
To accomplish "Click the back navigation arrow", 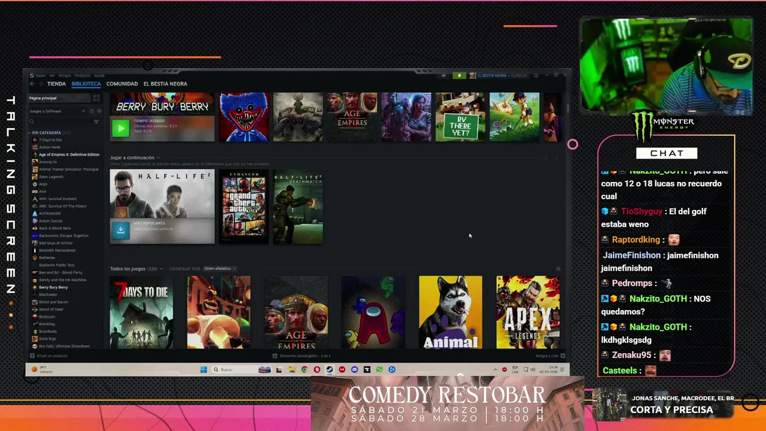I will click(x=32, y=84).
